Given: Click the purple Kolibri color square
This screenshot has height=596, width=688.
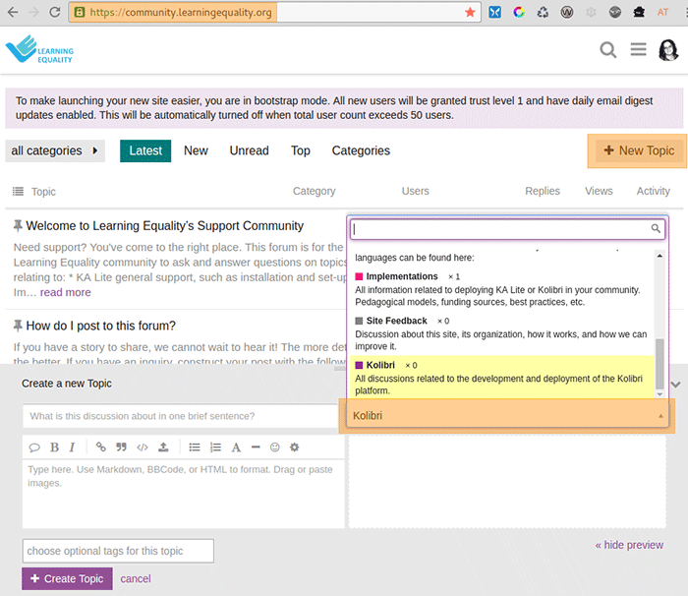Looking at the screenshot, I should click(x=359, y=365).
